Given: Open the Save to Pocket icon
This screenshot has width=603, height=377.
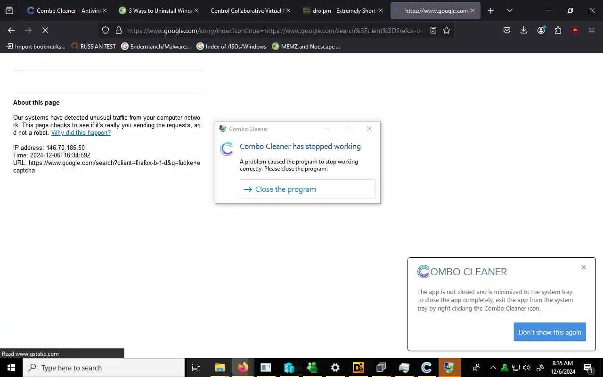Looking at the screenshot, I should (507, 30).
